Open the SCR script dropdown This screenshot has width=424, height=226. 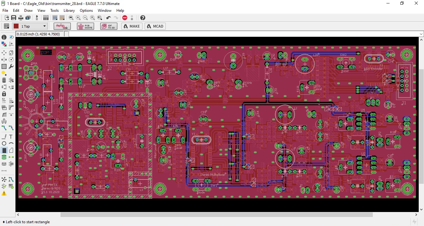pyautogui.click(x=55, y=18)
